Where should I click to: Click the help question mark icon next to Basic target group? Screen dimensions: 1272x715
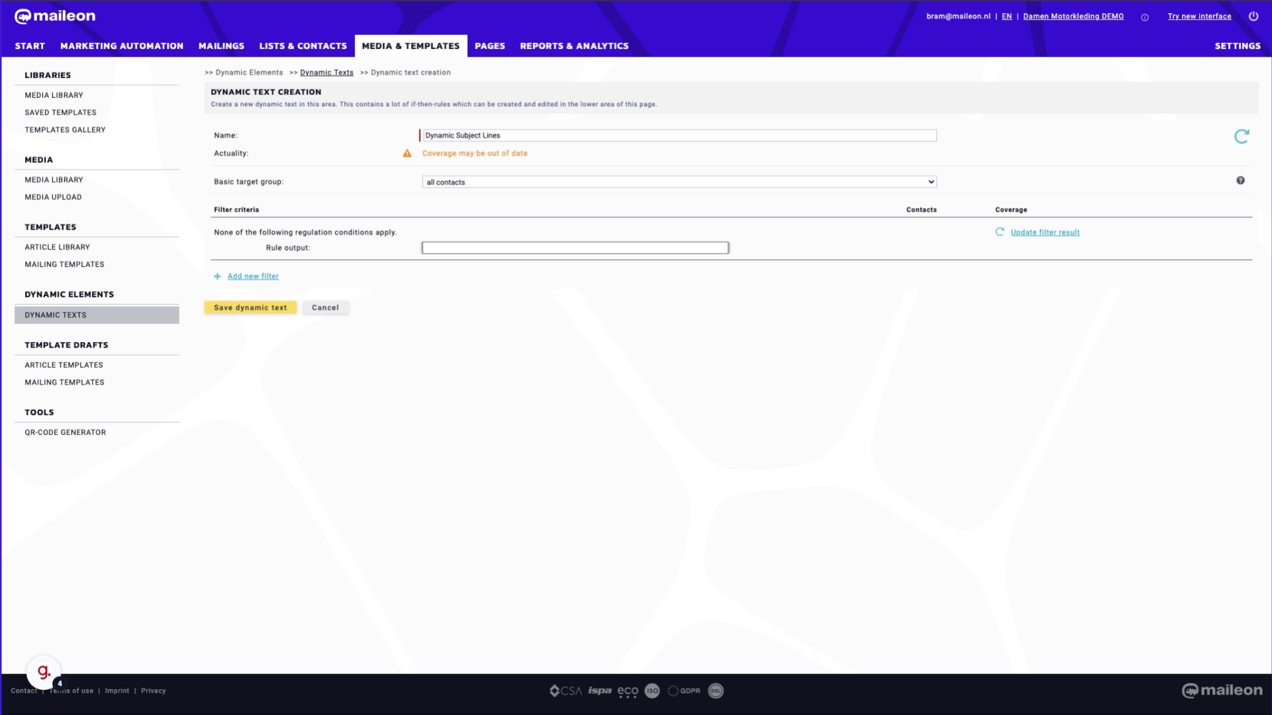1241,180
